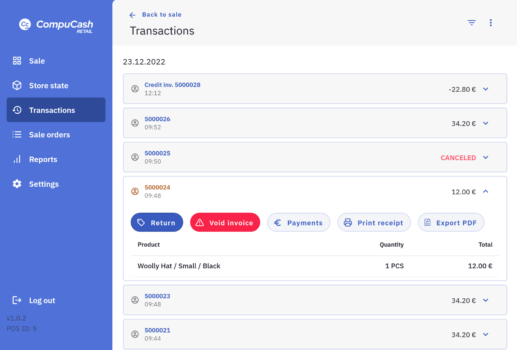Click the customer icon on invoice 5000024
Screen dimensions: 517x350
(x=135, y=191)
